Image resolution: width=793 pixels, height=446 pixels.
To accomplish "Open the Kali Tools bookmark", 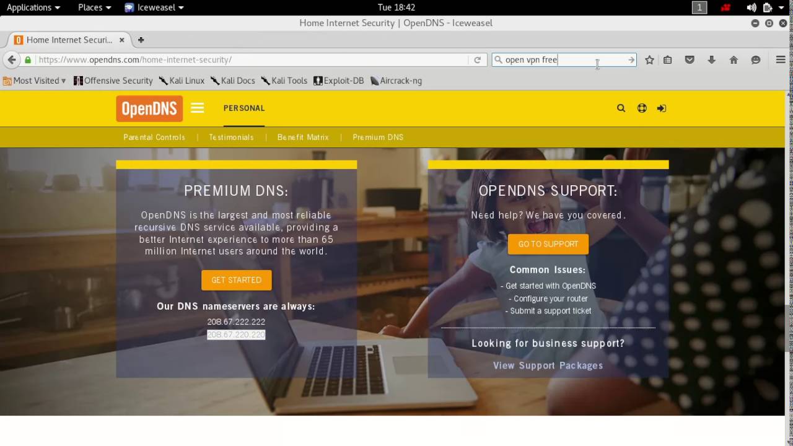I will 284,81.
